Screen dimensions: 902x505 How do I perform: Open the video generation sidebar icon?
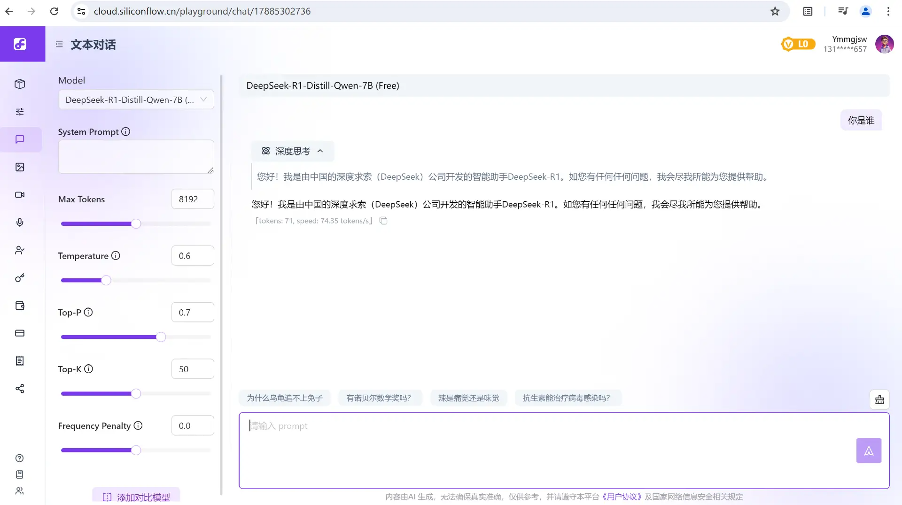tap(20, 195)
